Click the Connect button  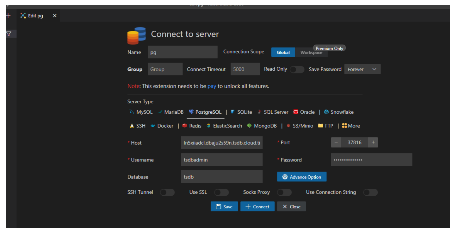257,207
